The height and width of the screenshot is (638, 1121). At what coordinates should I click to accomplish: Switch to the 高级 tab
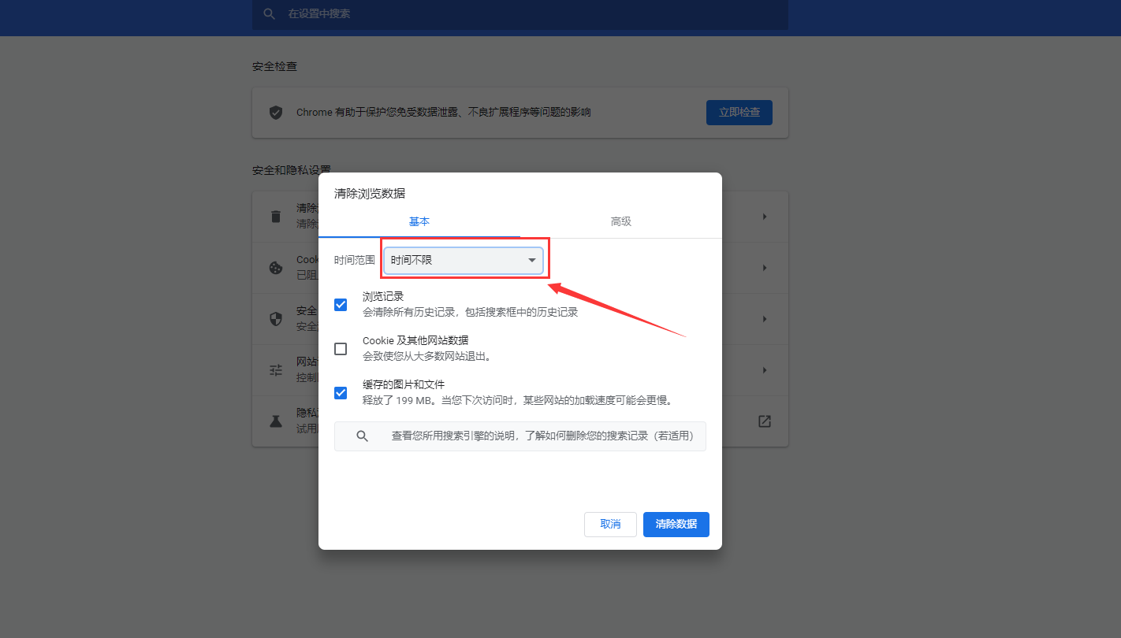pos(620,221)
